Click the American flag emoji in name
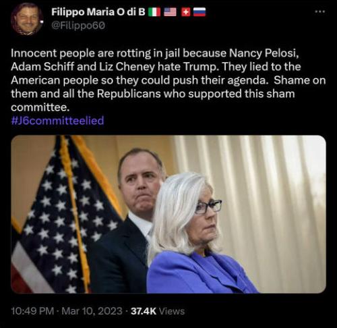 [170, 12]
